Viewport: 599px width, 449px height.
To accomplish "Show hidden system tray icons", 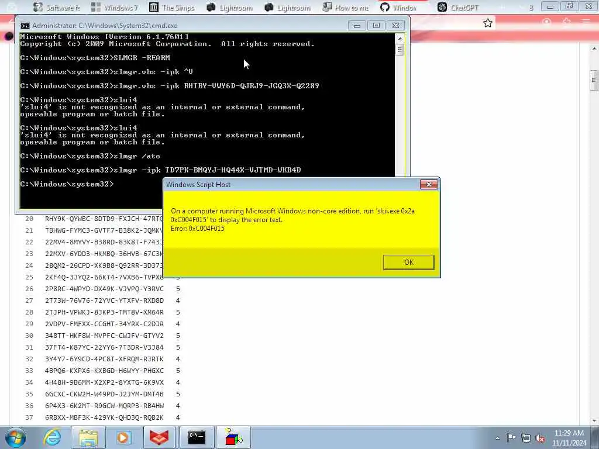I will 497,438.
